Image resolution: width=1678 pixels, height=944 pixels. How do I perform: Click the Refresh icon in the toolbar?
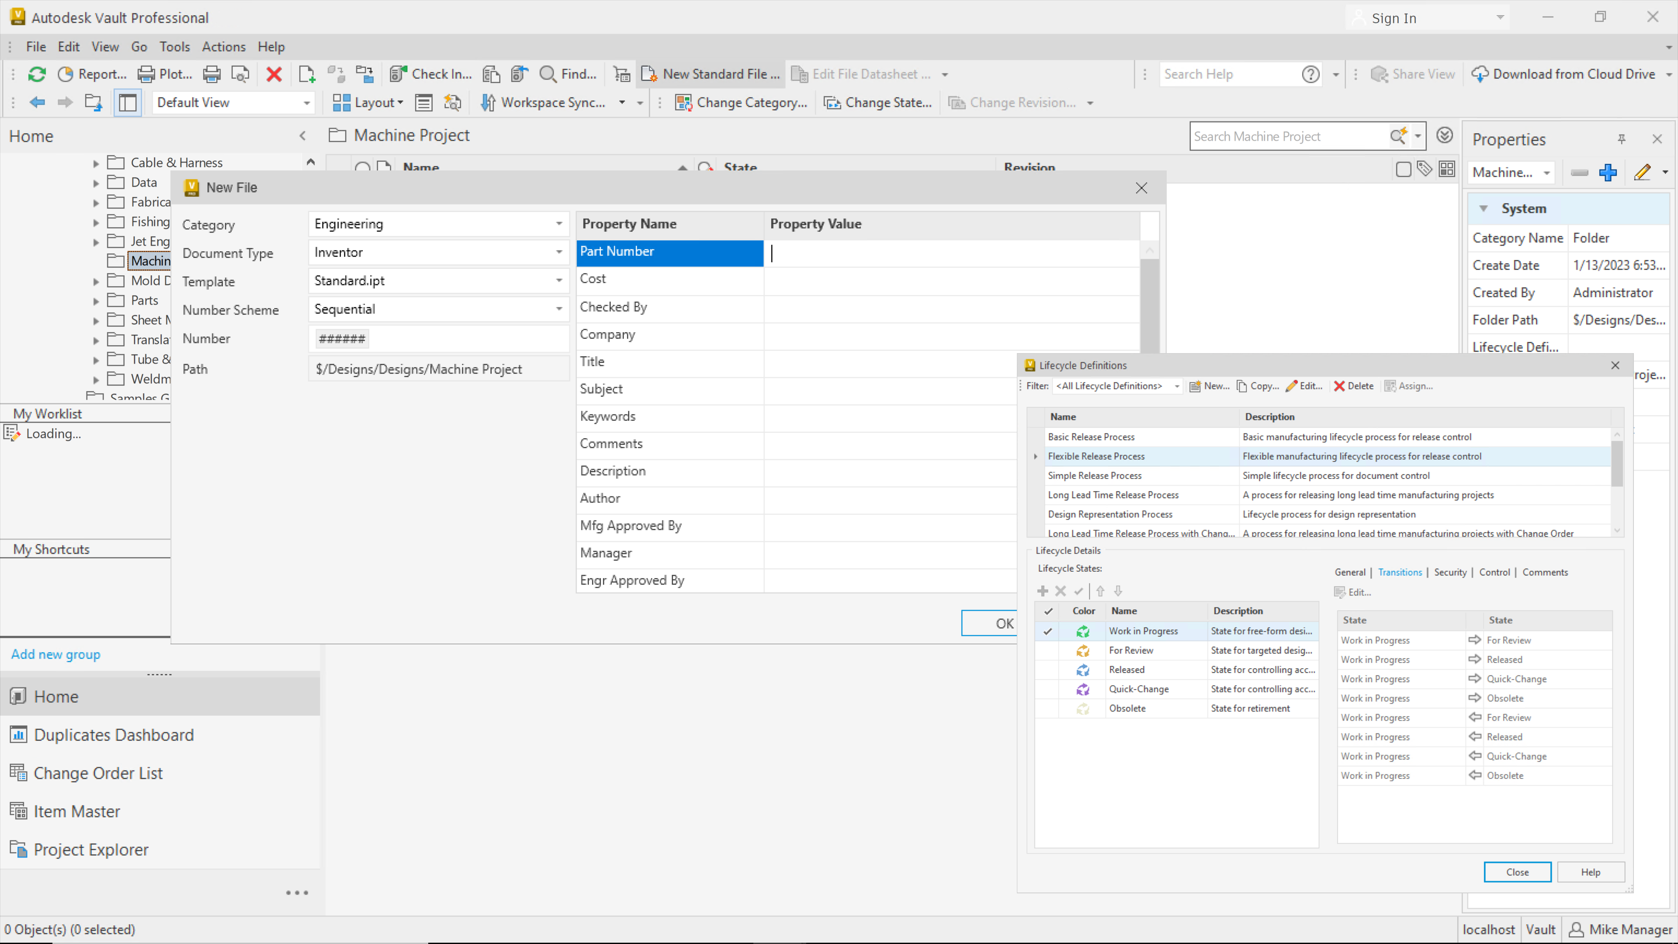coord(36,74)
